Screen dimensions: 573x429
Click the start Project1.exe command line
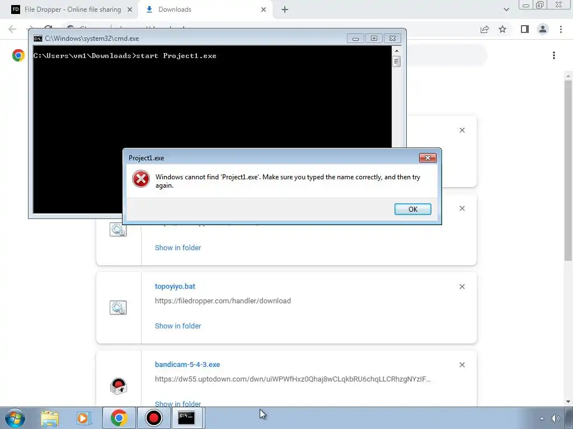point(125,56)
